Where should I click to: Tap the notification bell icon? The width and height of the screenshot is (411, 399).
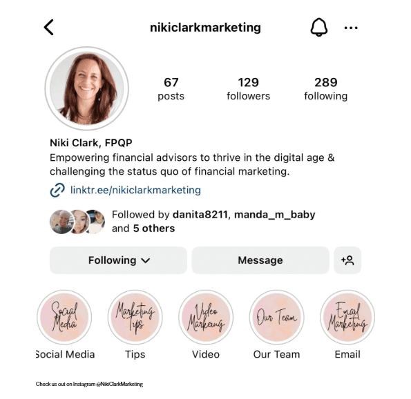319,27
